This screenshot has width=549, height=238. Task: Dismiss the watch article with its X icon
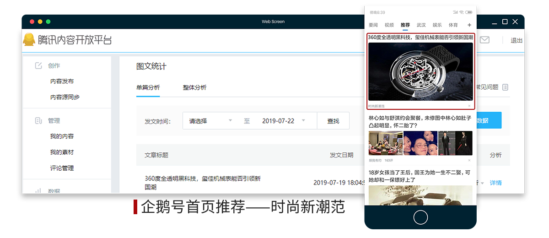pos(469,106)
